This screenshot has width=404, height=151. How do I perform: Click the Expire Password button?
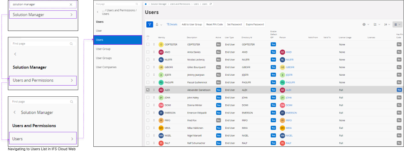[x=255, y=24]
